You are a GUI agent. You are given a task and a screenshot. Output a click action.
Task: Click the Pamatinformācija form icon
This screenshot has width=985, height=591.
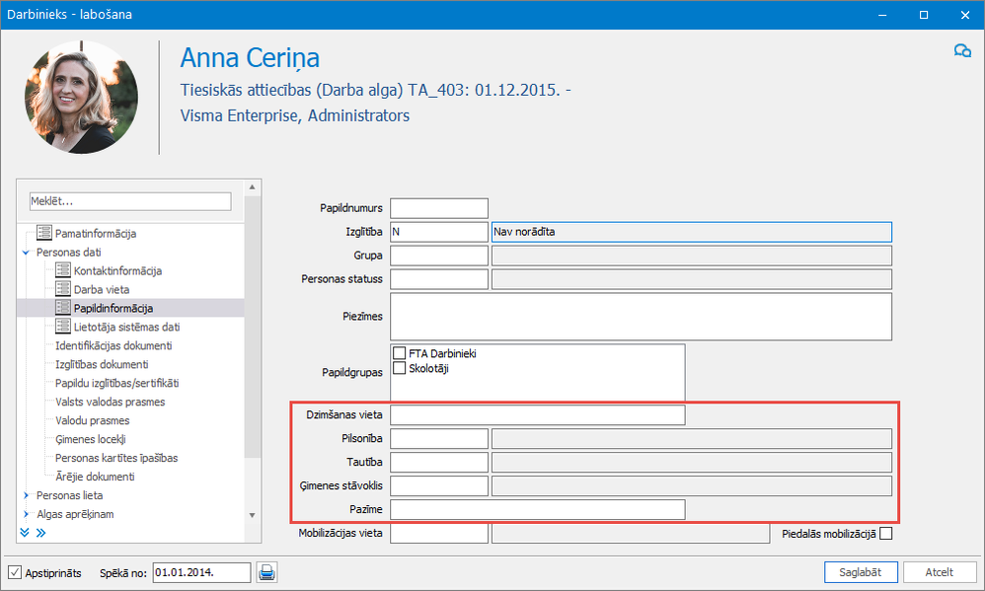click(x=43, y=234)
